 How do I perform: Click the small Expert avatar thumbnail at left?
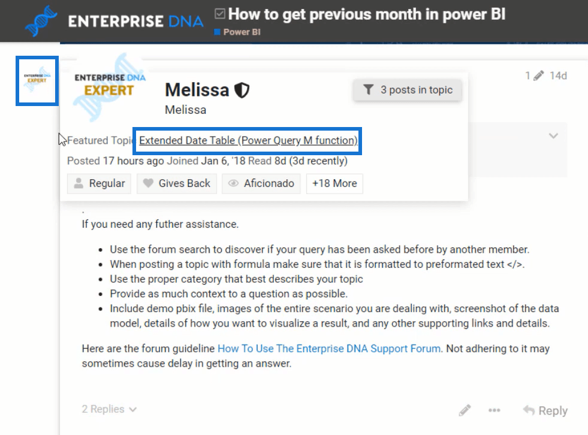[37, 81]
